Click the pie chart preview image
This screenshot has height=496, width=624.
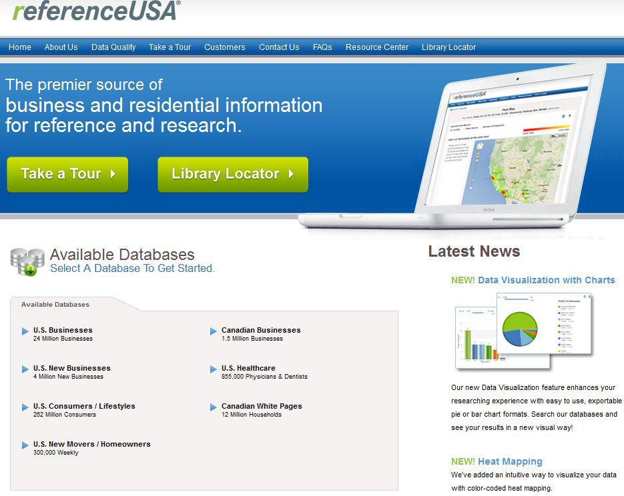point(519,331)
